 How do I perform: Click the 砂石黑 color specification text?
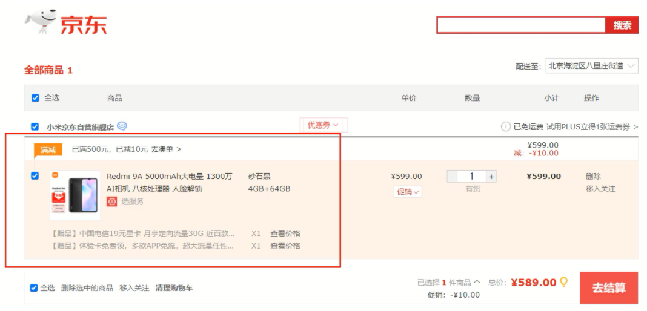(259, 176)
